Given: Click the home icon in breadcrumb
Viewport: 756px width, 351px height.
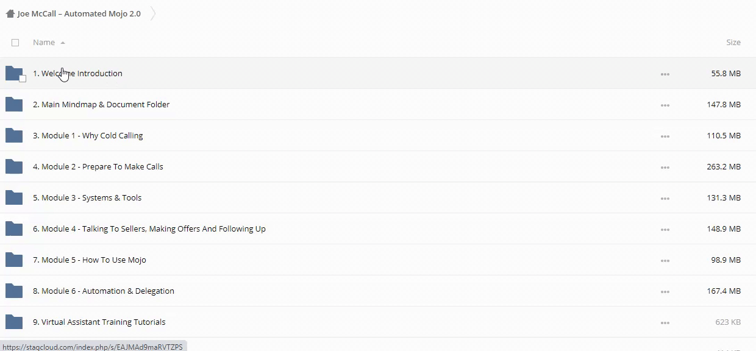Looking at the screenshot, I should [10, 13].
